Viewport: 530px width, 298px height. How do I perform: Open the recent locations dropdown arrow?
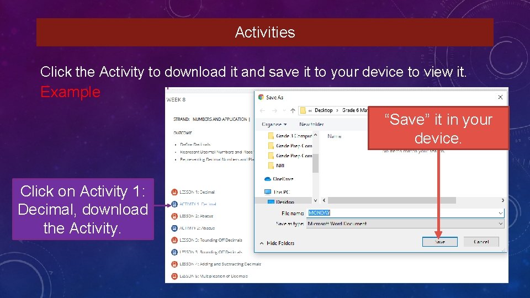coord(284,110)
